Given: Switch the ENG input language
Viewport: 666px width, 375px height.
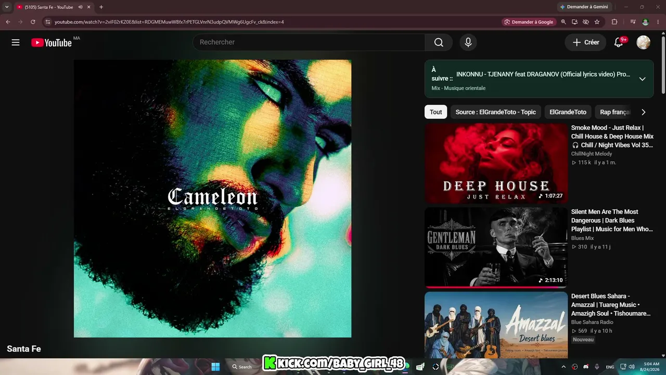Looking at the screenshot, I should [x=610, y=367].
